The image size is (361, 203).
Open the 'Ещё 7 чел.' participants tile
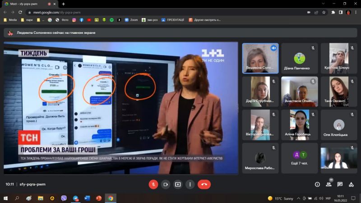300,158
